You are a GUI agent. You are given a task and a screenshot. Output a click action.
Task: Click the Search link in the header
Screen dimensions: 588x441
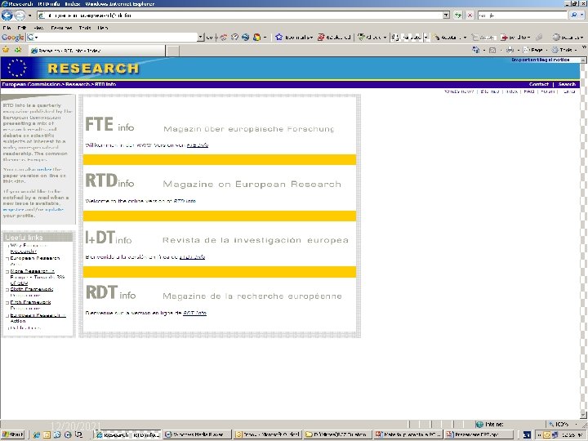(567, 84)
